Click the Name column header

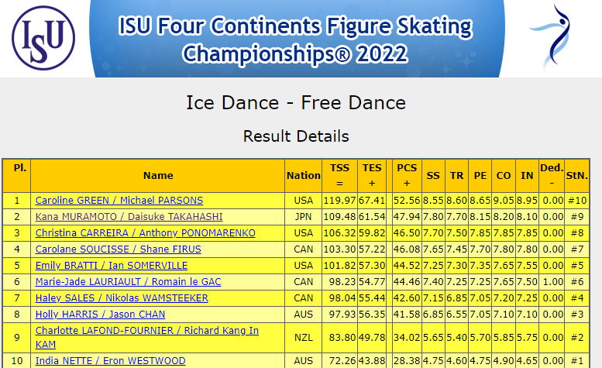tap(158, 176)
